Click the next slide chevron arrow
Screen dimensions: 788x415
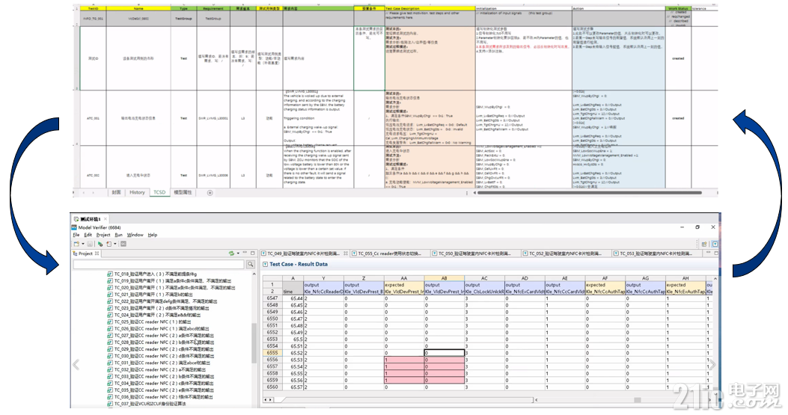click(x=712, y=365)
